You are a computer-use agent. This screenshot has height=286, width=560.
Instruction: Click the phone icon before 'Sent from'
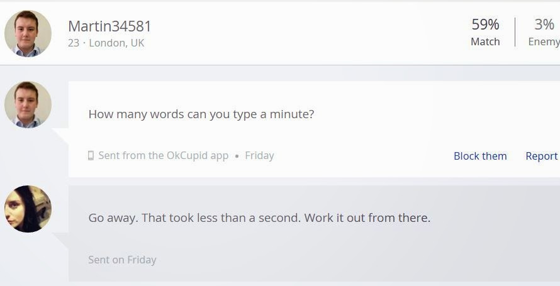[91, 155]
